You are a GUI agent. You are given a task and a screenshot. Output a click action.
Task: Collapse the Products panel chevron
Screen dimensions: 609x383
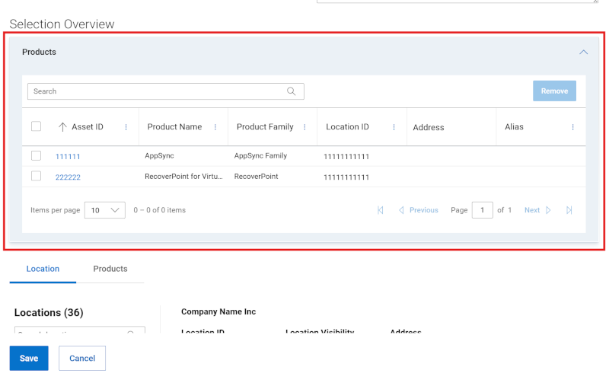coord(583,53)
